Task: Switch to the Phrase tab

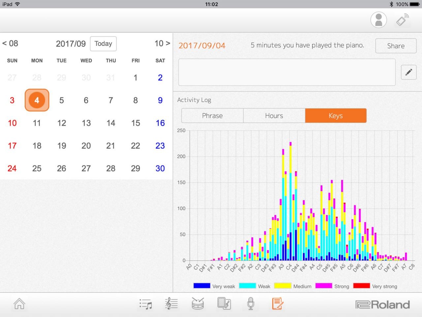Action: 212,116
